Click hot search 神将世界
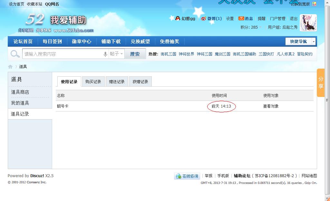The width and height of the screenshot is (330, 201). pyautogui.click(x=187, y=54)
